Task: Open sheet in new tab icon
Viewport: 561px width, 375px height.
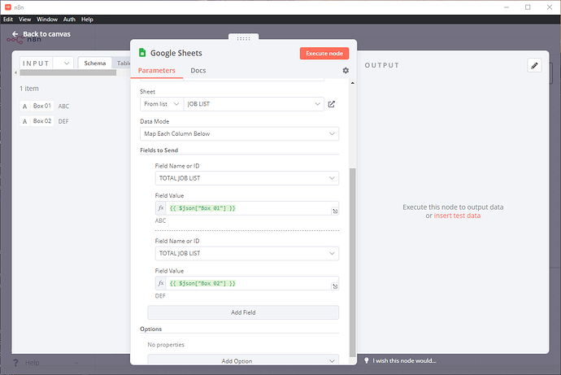Action: click(x=332, y=104)
